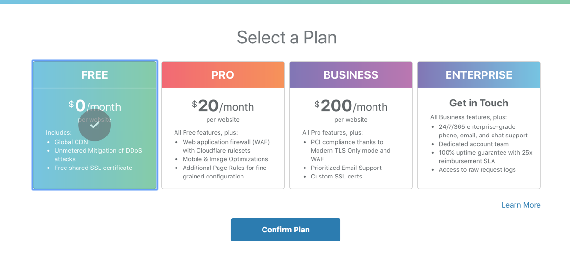Click the $0/month price text
Screen dimensions: 570x262
[95, 106]
